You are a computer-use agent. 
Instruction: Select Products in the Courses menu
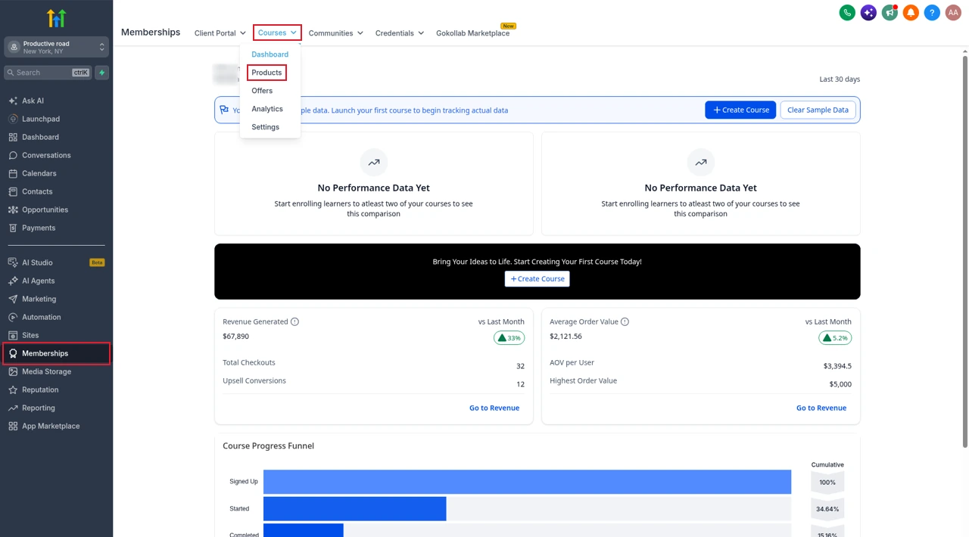(x=266, y=73)
